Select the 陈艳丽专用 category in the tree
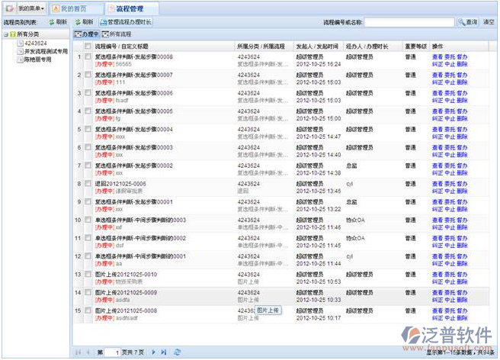The height and width of the screenshot is (360, 500). (x=40, y=59)
